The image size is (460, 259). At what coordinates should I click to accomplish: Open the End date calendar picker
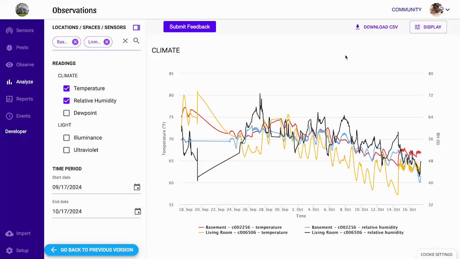(x=138, y=212)
